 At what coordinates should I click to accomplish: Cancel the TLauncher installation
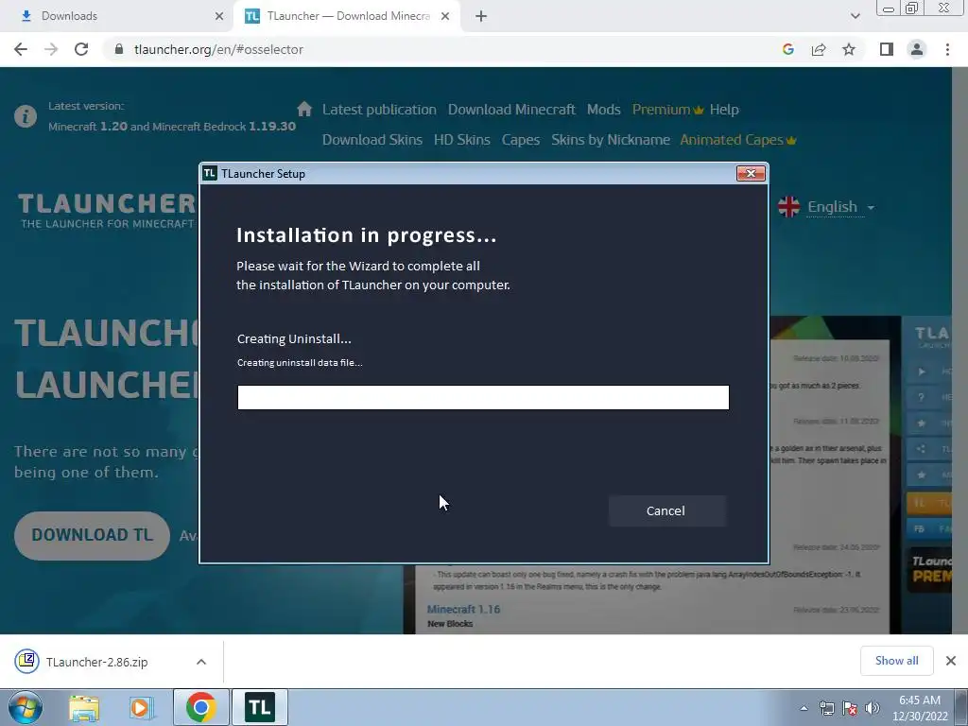coord(666,510)
